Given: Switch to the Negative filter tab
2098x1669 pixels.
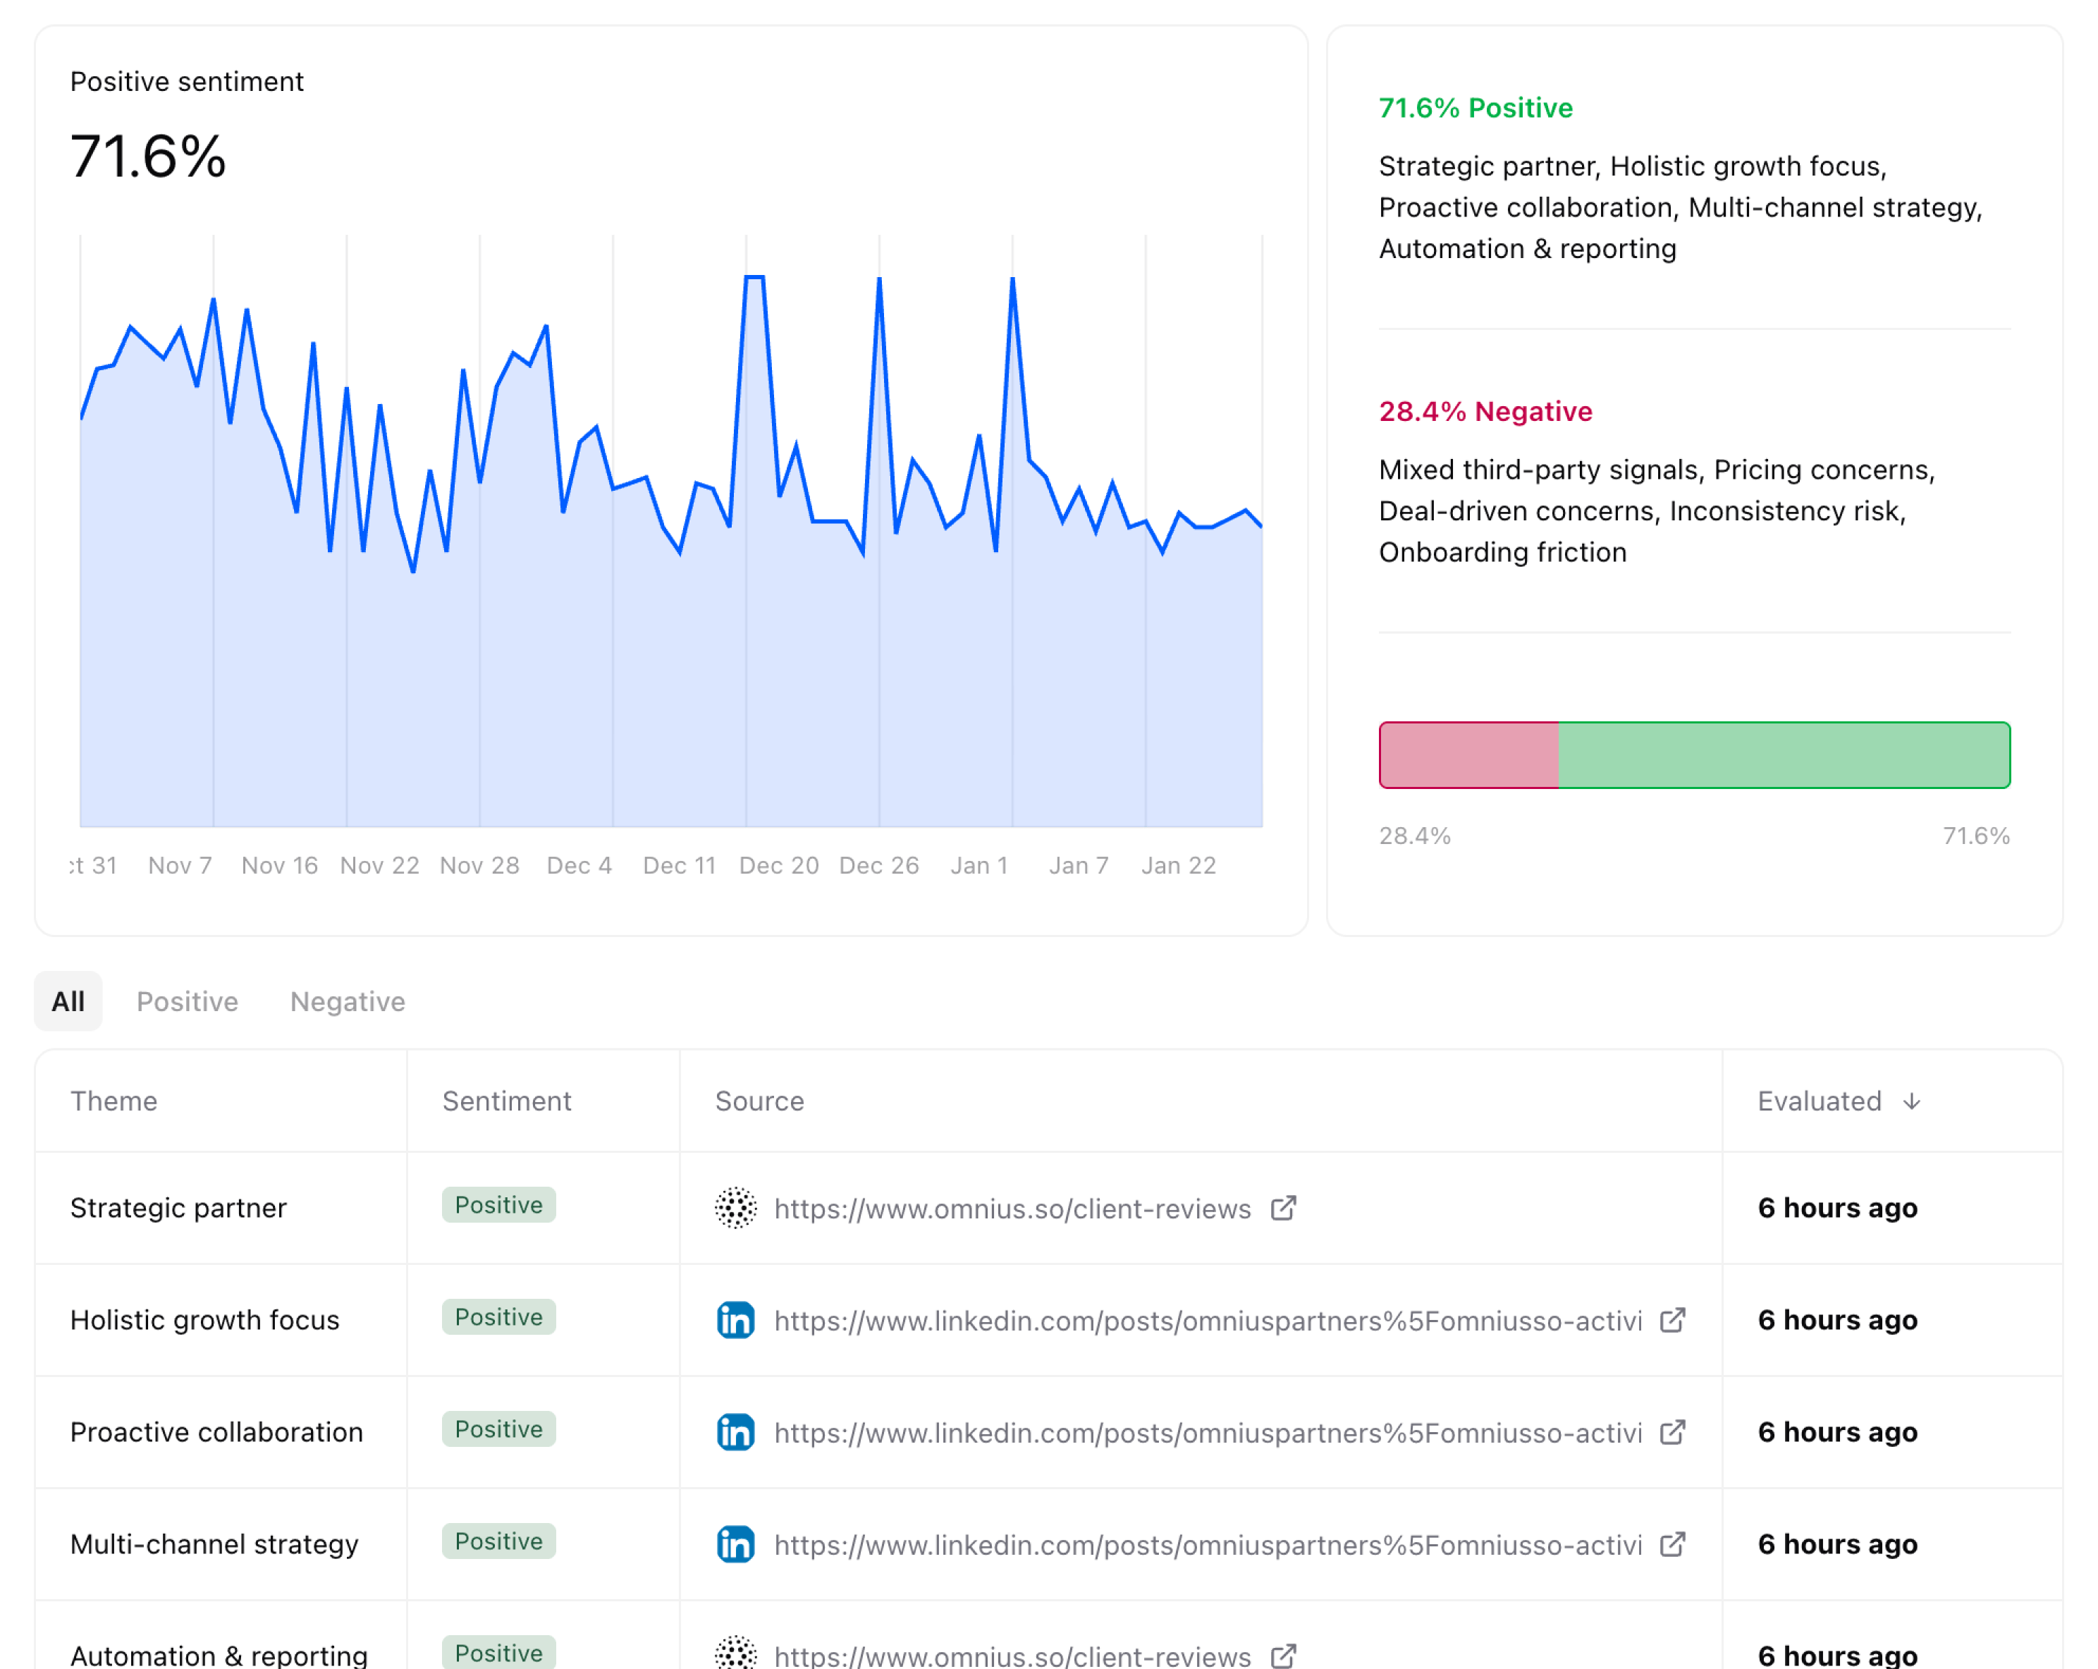Looking at the screenshot, I should [x=346, y=1001].
